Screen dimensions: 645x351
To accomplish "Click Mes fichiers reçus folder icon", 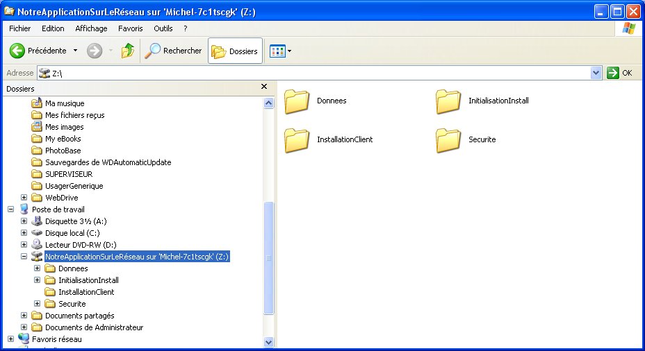I will [37, 115].
